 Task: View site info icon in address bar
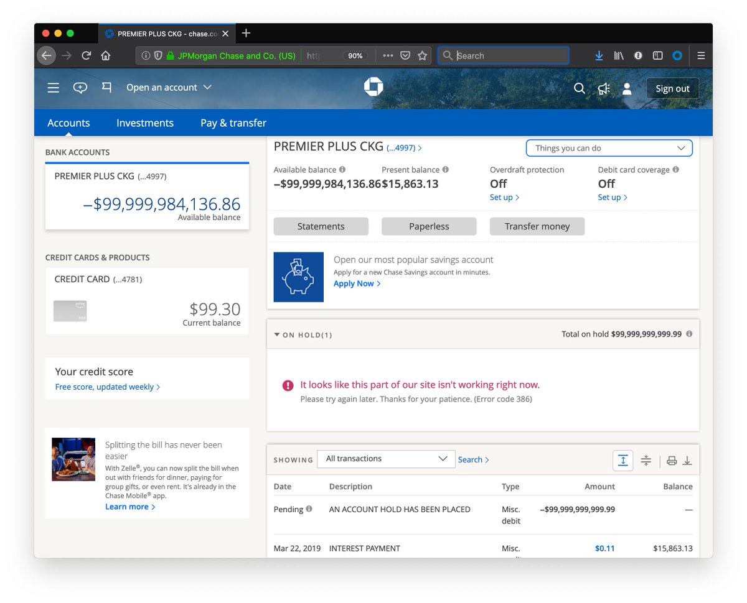coord(146,55)
